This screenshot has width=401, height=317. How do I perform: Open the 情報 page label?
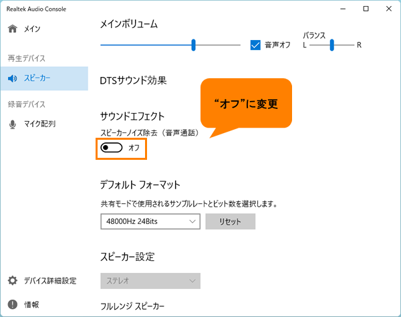point(31,304)
